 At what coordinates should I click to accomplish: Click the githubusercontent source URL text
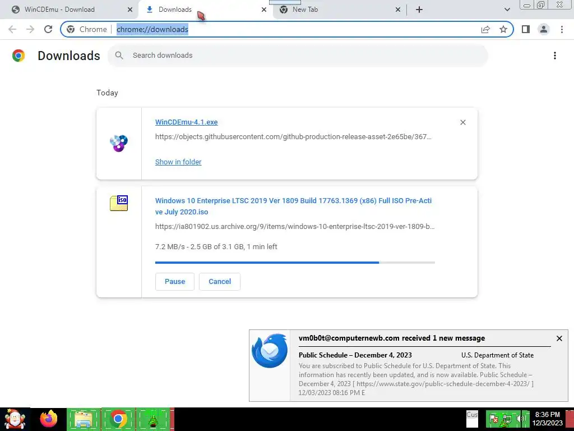pos(293,137)
